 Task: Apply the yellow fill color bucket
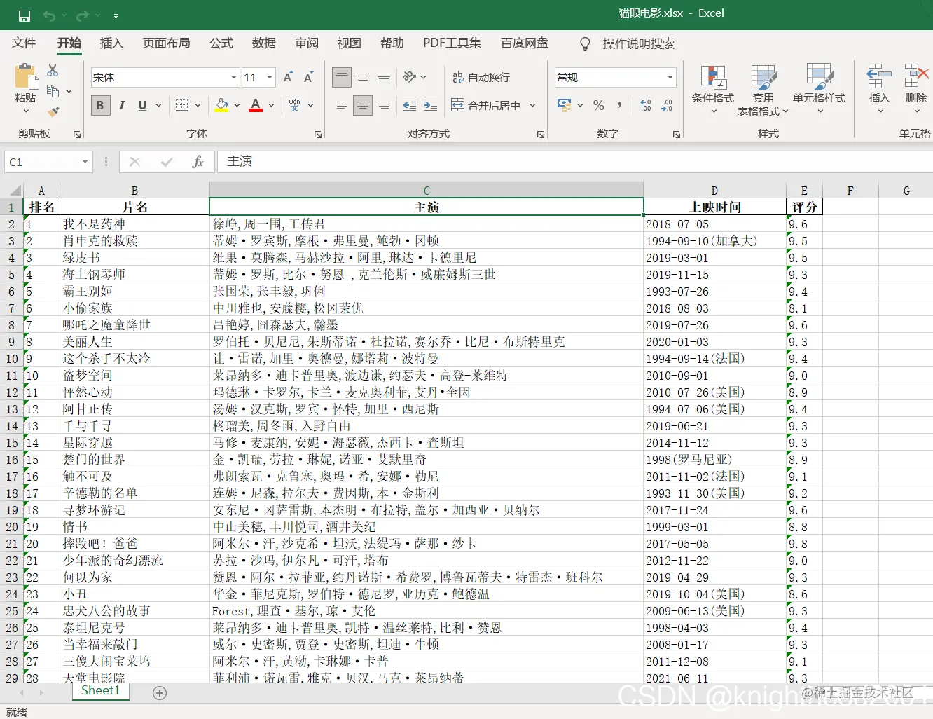(222, 106)
